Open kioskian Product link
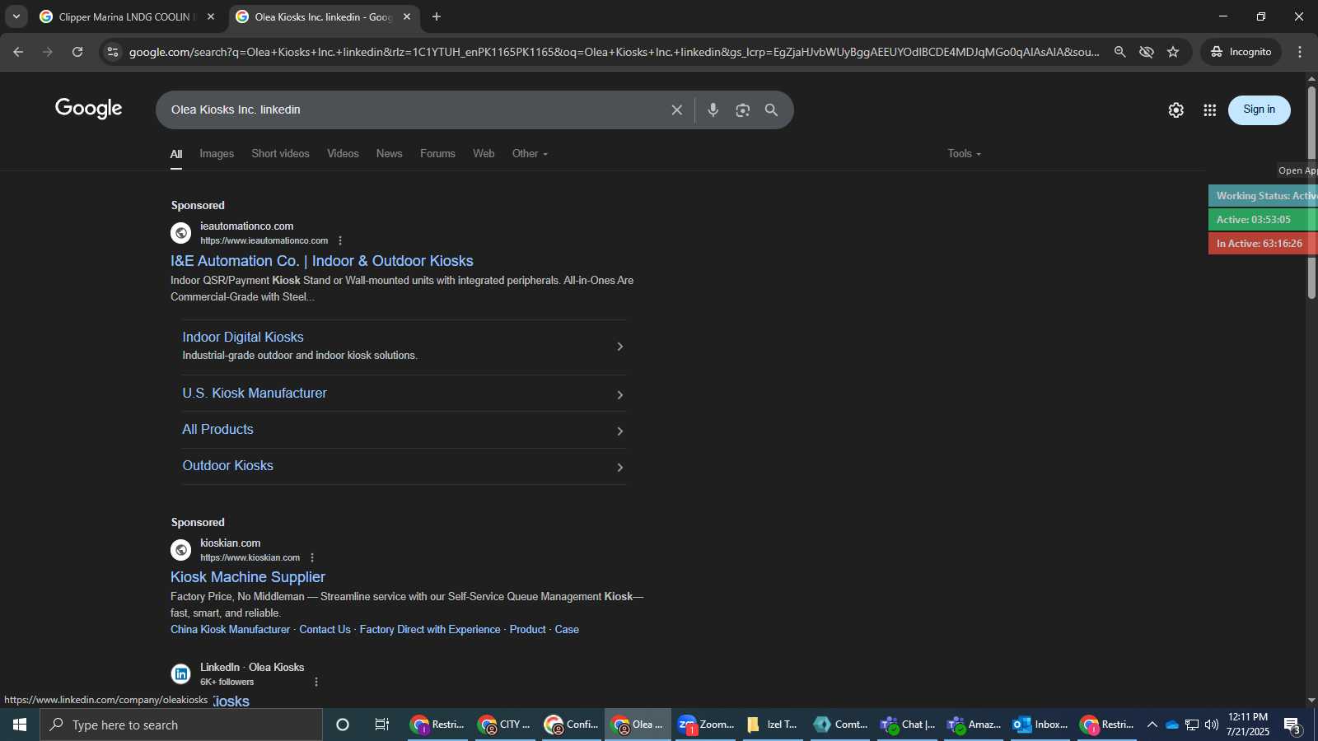Image resolution: width=1318 pixels, height=741 pixels. 527,630
